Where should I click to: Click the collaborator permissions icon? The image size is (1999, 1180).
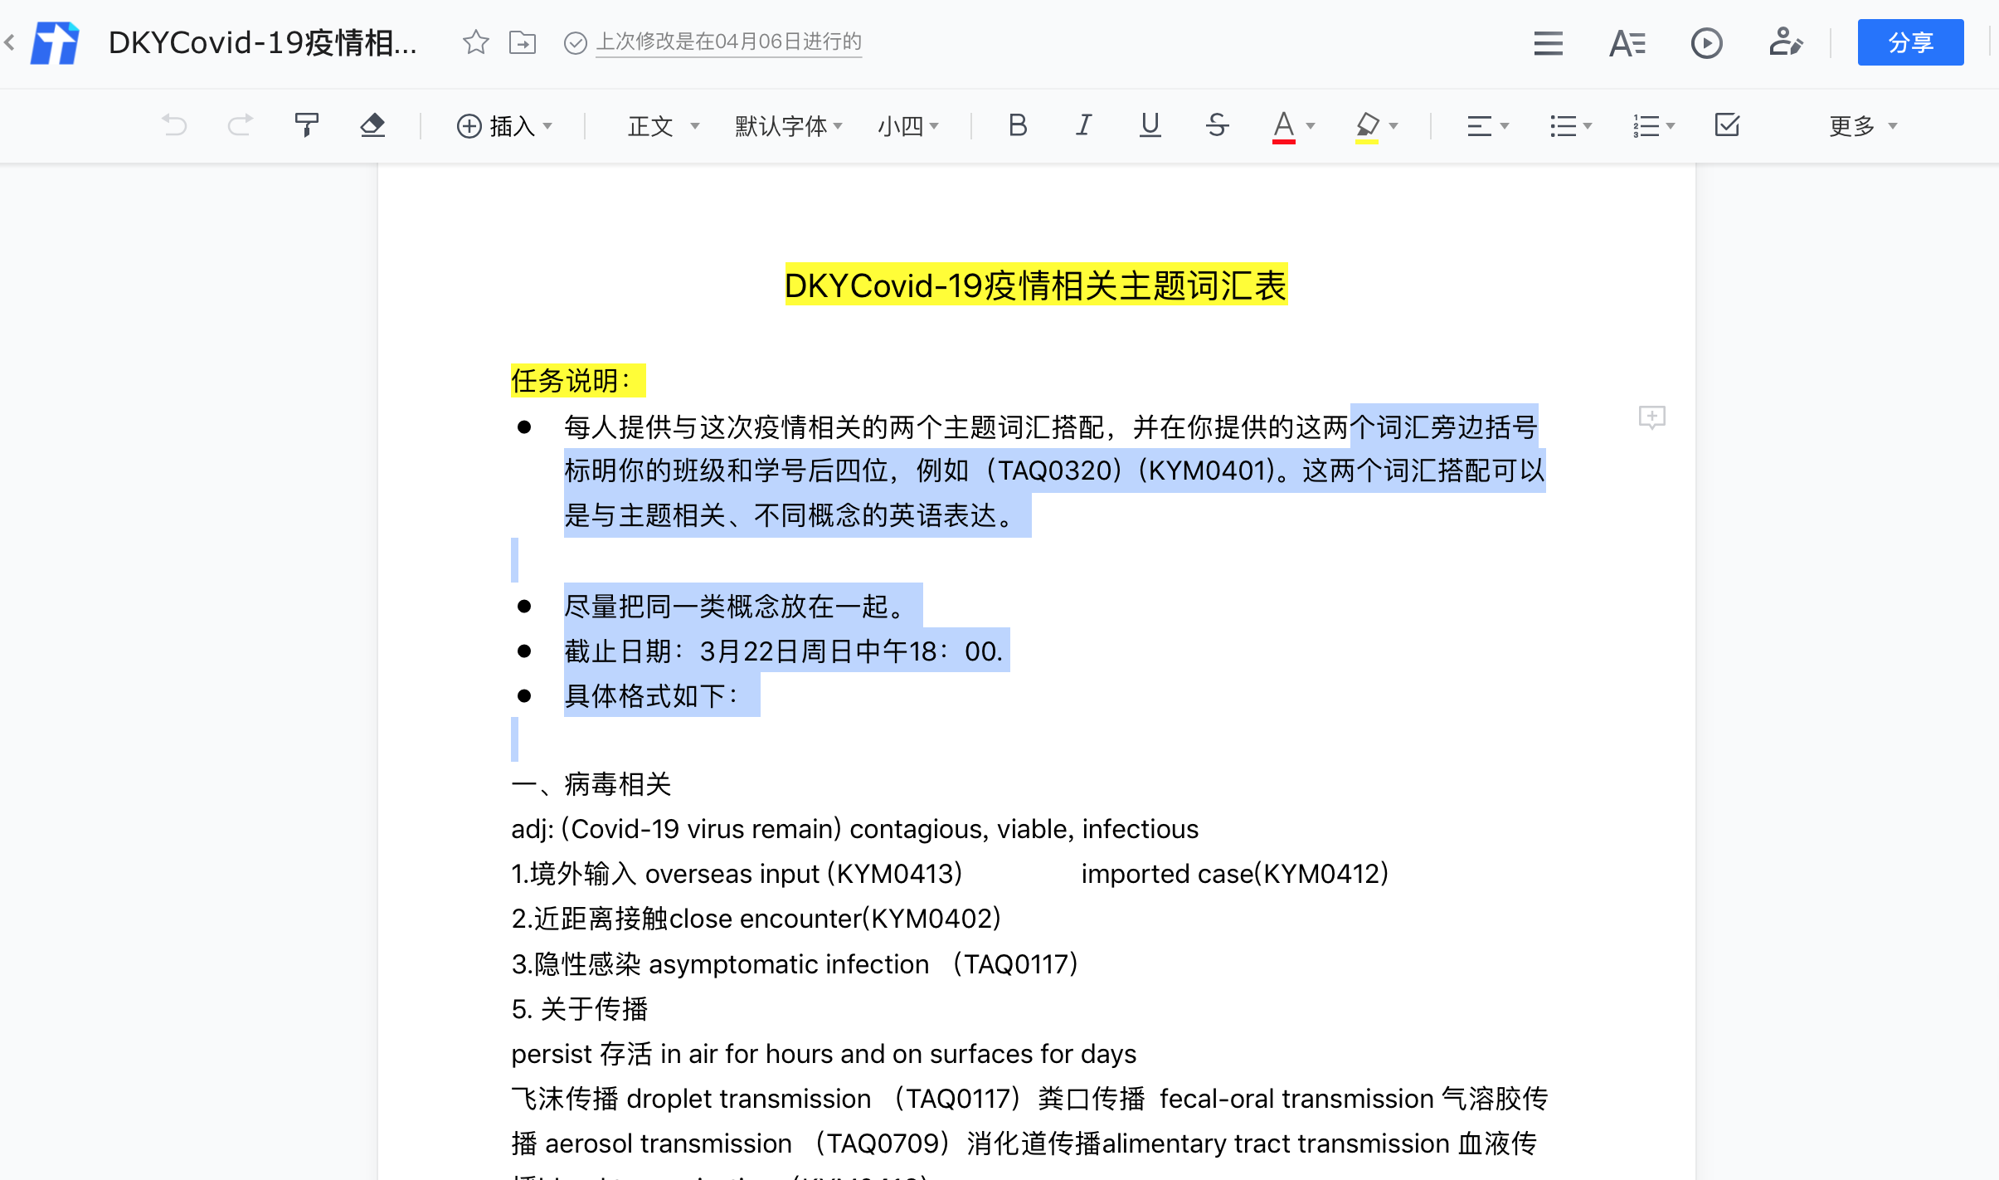tap(1785, 42)
